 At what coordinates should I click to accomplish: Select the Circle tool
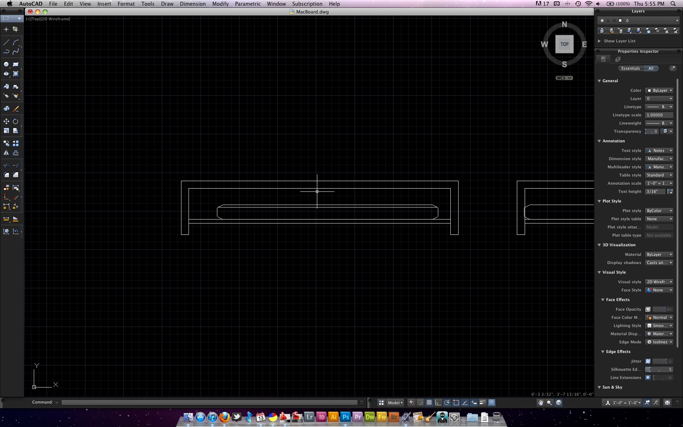coord(6,64)
